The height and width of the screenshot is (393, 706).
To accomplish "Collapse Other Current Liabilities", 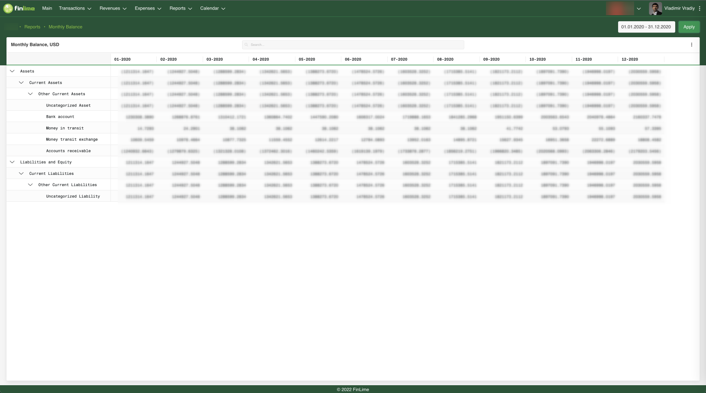I will coord(30,184).
